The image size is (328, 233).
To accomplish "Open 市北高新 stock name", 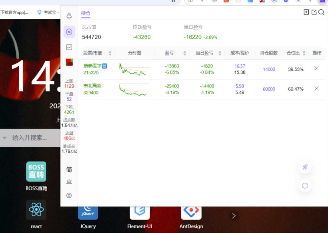I will coord(92,86).
